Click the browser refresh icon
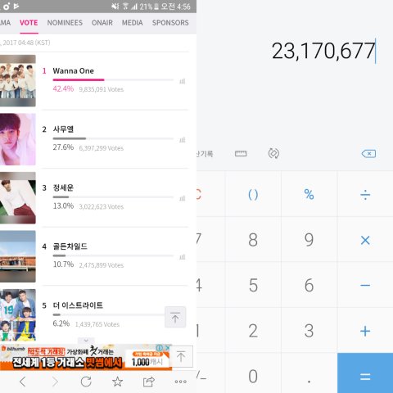The image size is (393, 393). 86,382
